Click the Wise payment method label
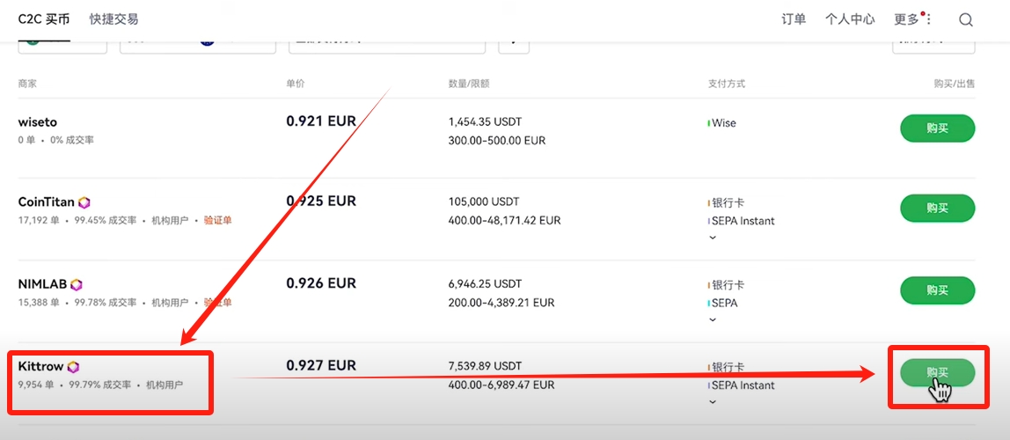1010x440 pixels. pyautogui.click(x=723, y=122)
